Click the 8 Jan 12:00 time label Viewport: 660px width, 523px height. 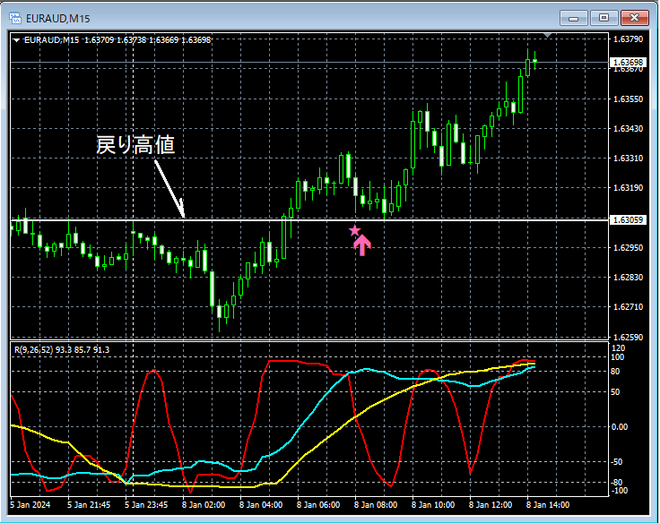pos(491,504)
